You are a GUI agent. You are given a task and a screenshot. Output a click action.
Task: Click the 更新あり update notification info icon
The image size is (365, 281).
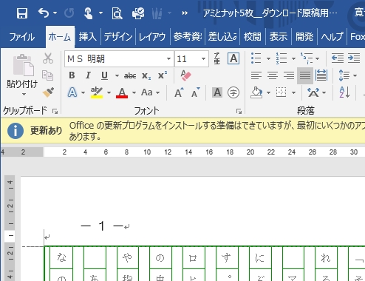[x=16, y=131]
